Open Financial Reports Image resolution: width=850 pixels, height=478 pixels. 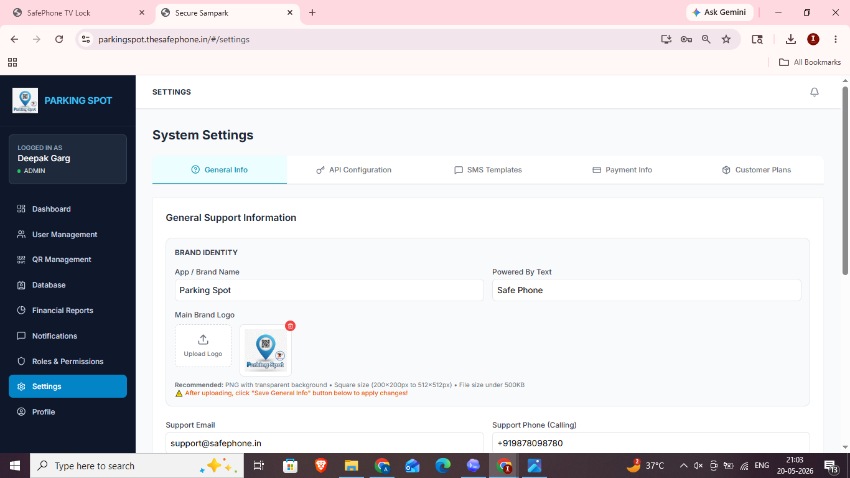pos(68,311)
